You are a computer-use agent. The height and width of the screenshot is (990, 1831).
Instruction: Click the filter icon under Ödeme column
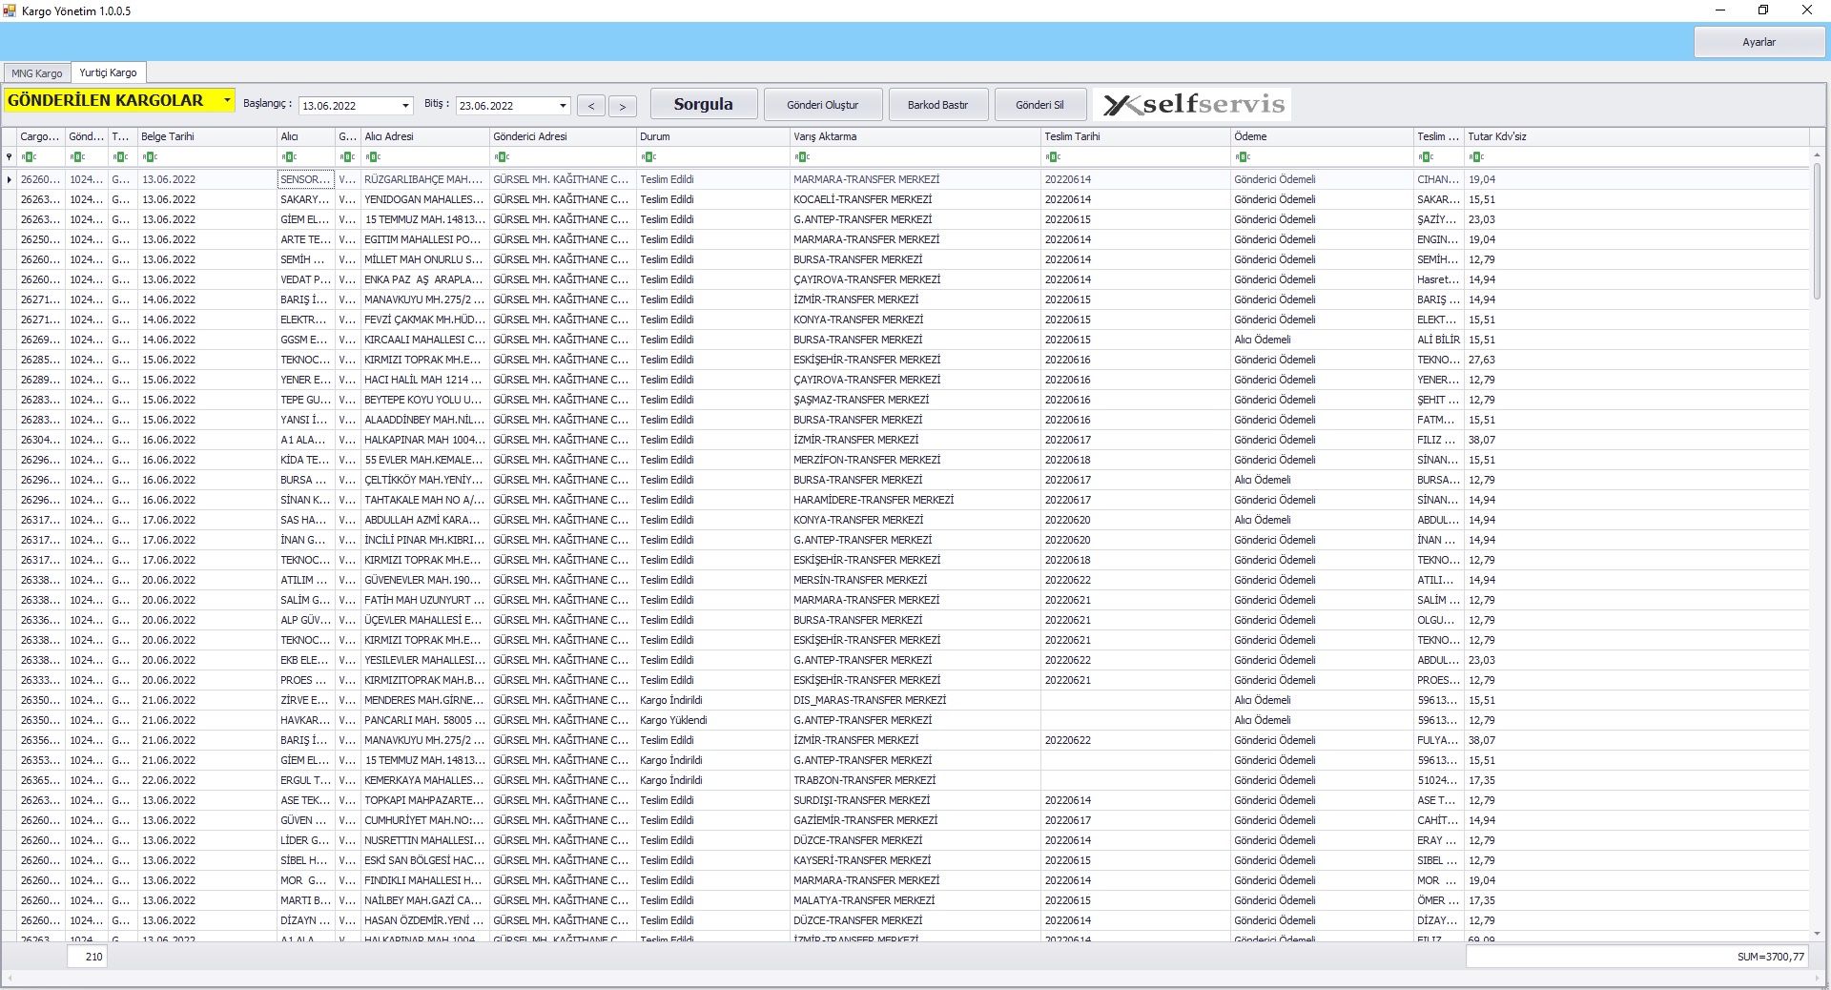click(x=1243, y=157)
